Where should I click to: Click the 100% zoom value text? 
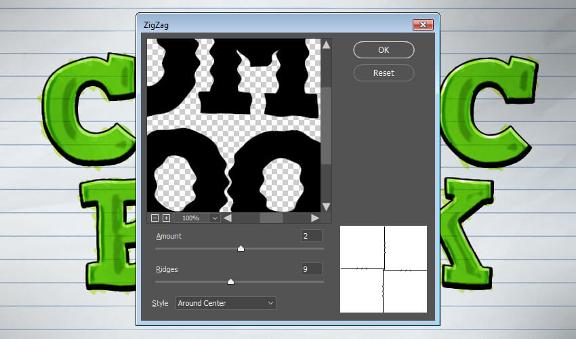(190, 218)
